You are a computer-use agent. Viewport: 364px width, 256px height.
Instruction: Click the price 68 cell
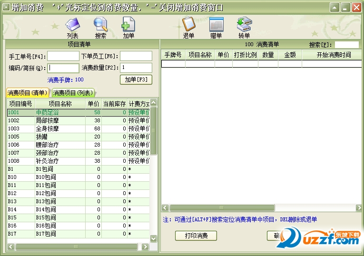point(93,128)
